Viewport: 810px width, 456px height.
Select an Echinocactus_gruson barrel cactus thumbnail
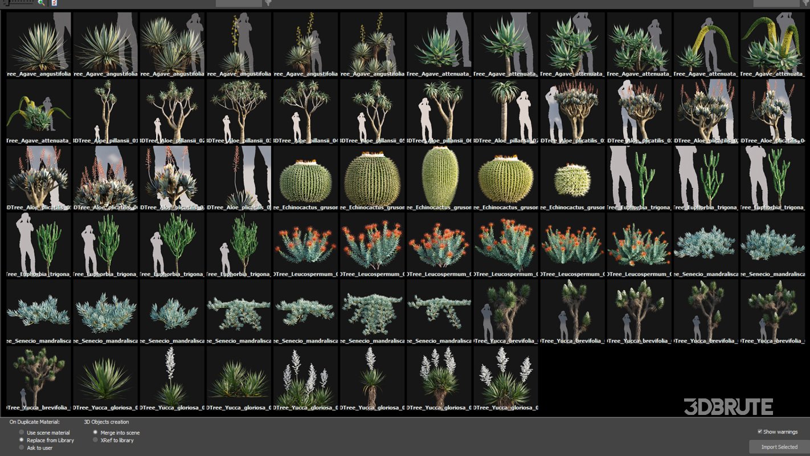[x=305, y=177]
